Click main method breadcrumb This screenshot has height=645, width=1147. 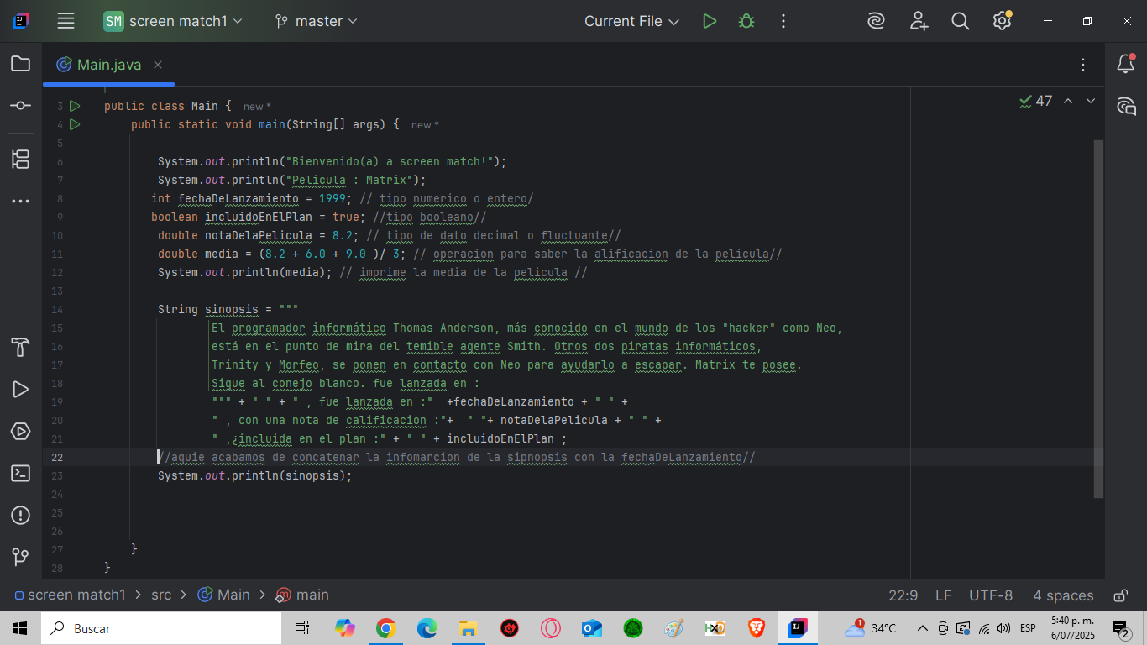(302, 595)
